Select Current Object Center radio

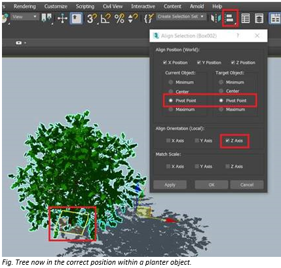tap(171, 92)
